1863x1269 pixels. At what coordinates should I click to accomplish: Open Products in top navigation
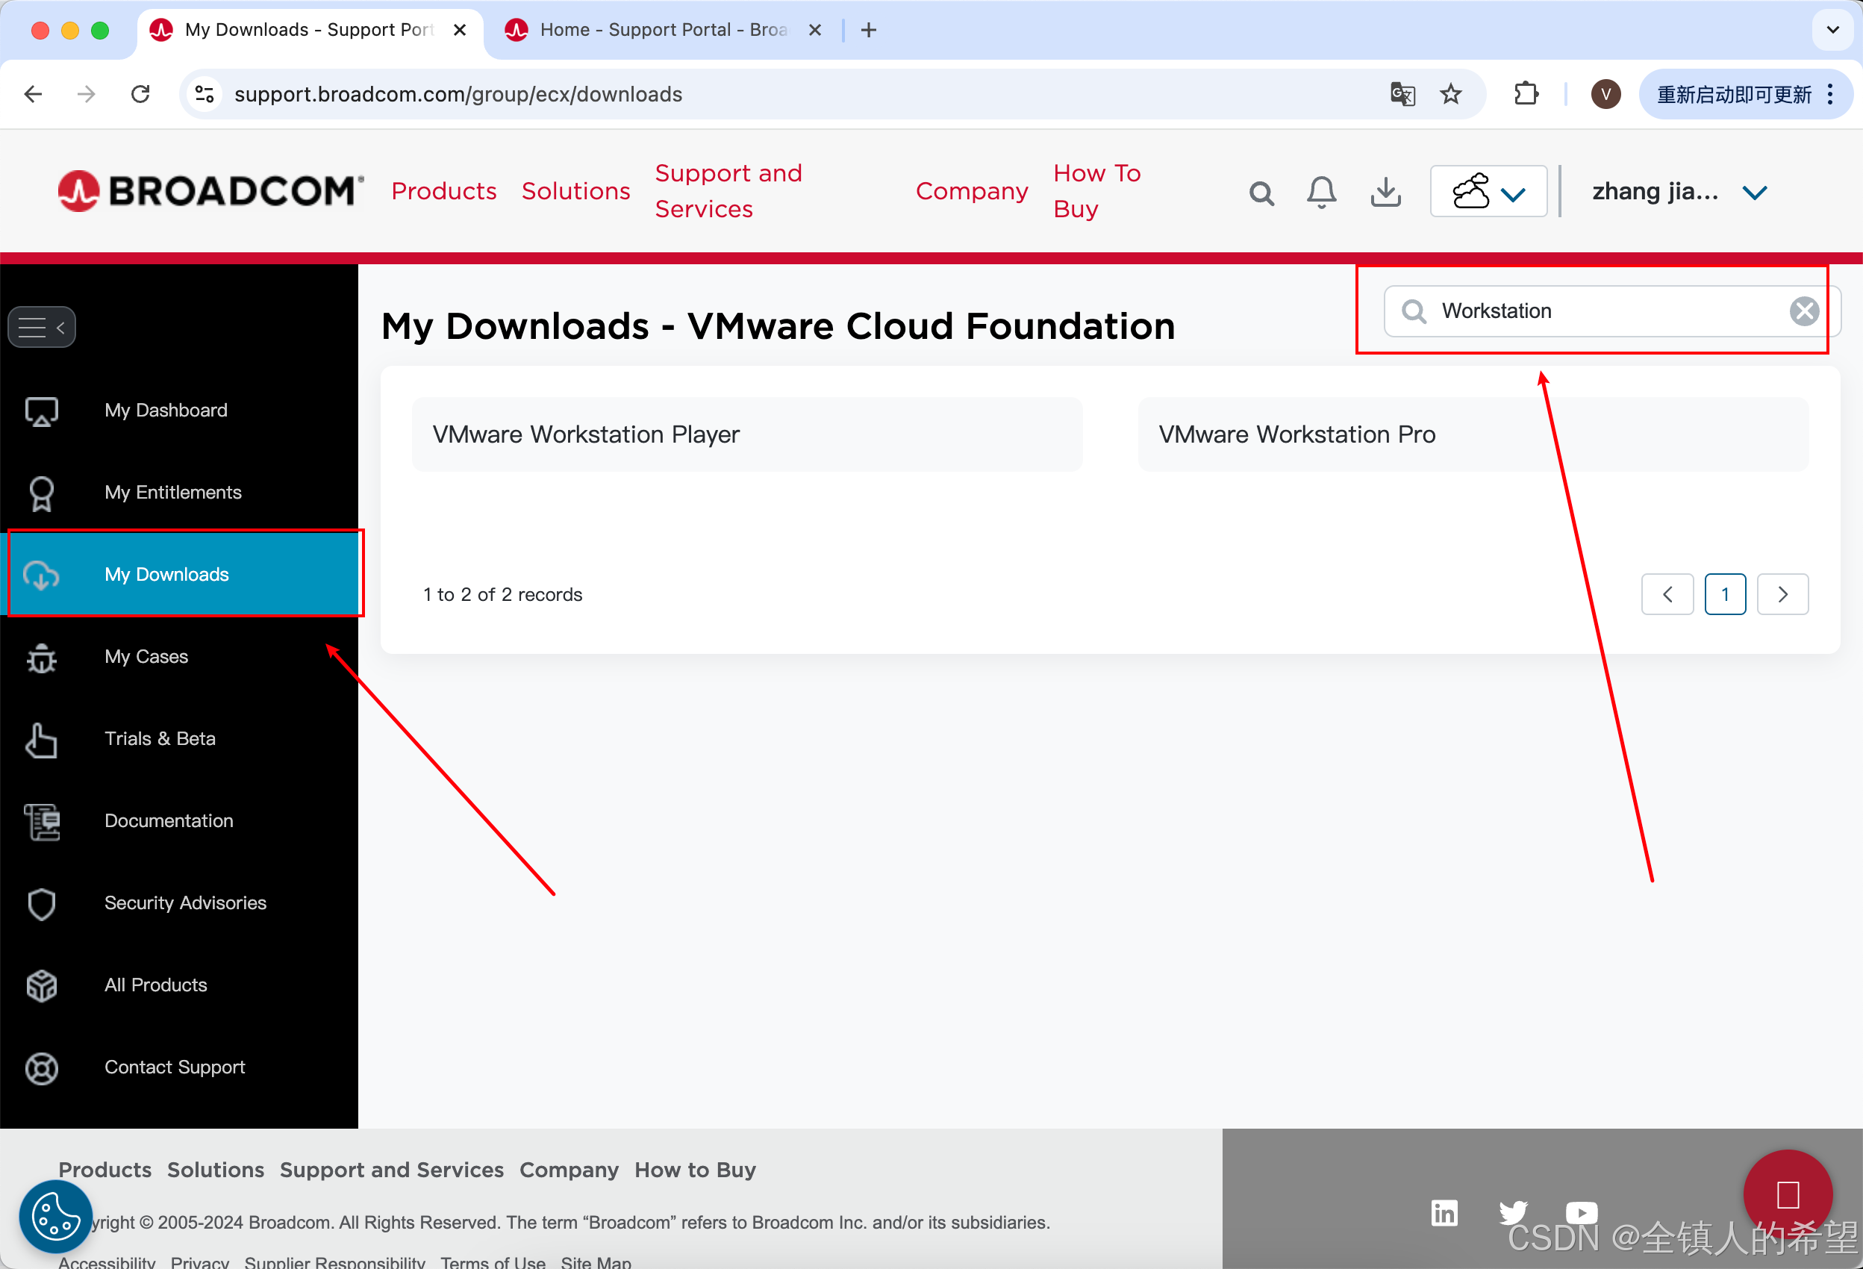(444, 191)
